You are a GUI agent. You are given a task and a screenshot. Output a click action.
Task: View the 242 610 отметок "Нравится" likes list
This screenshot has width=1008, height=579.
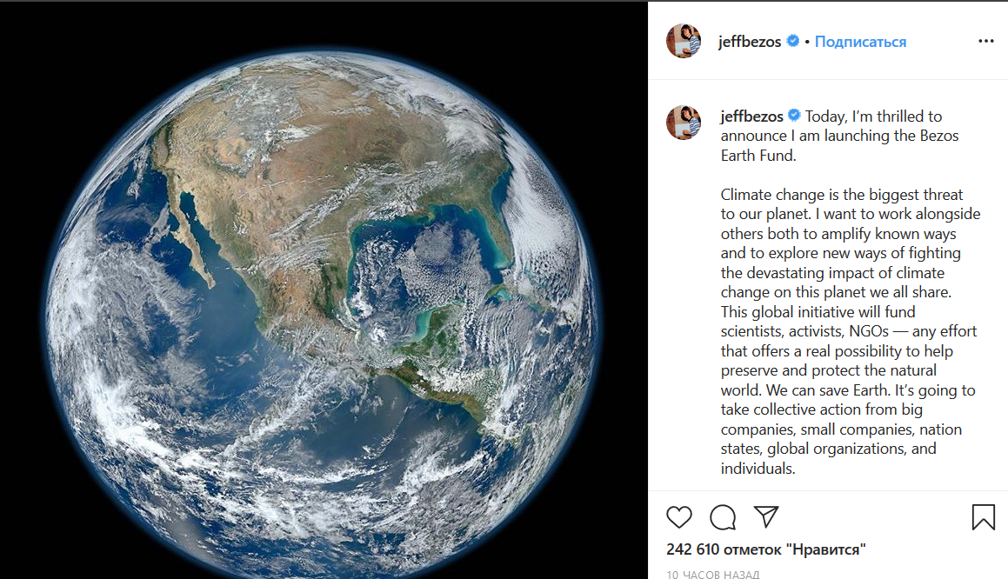tap(766, 549)
